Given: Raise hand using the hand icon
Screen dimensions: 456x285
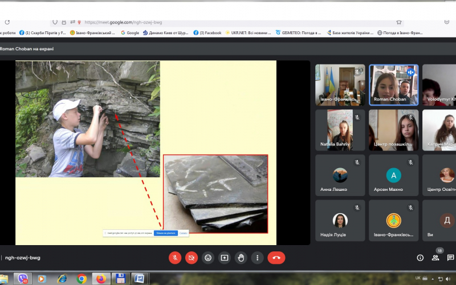Looking at the screenshot, I should (x=241, y=258).
